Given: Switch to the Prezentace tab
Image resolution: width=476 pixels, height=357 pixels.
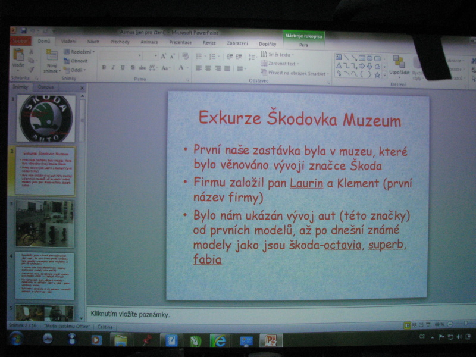Looking at the screenshot, I should [x=180, y=42].
